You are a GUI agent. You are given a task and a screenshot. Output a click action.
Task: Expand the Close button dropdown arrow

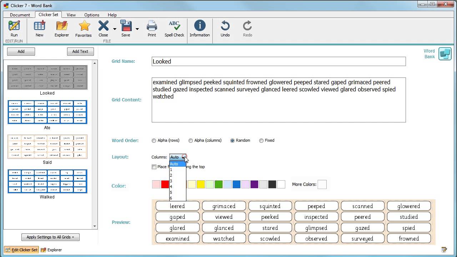click(x=115, y=29)
